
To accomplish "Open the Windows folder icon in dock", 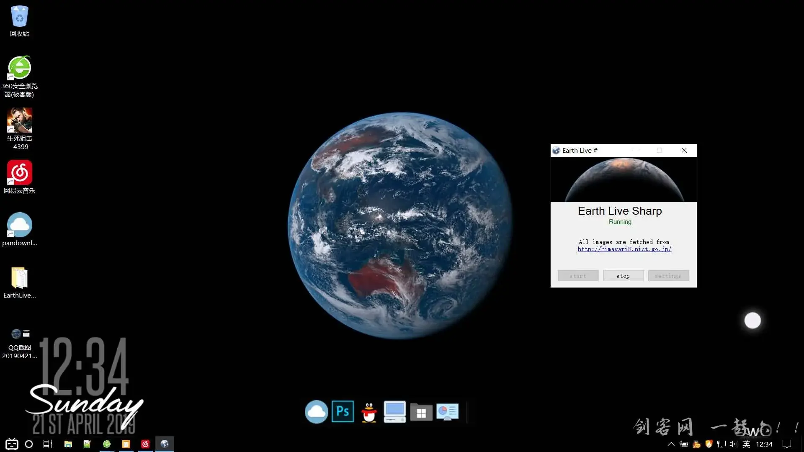I will (x=421, y=412).
